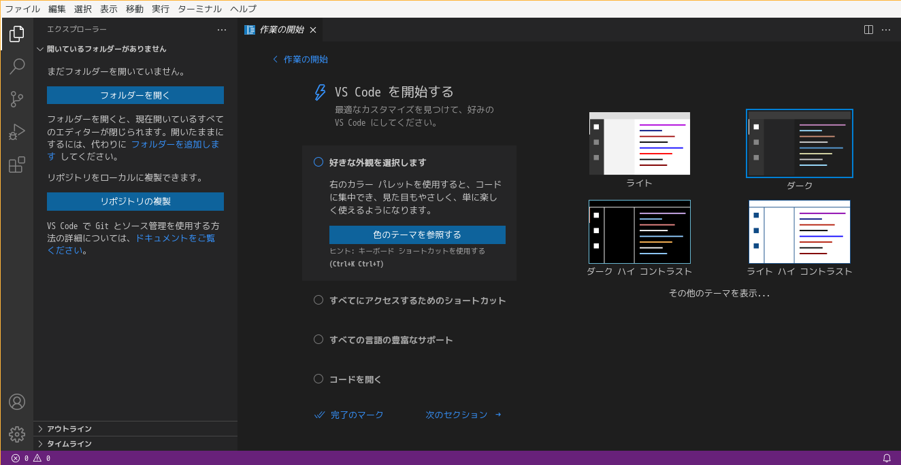This screenshot has width=901, height=465.
Task: Open the Run and Debug view icon
Action: pos(17,132)
